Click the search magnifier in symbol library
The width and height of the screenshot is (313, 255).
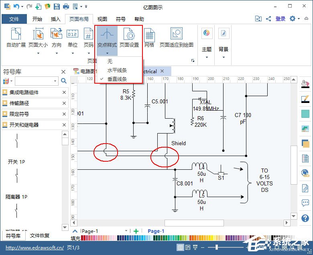click(x=63, y=81)
